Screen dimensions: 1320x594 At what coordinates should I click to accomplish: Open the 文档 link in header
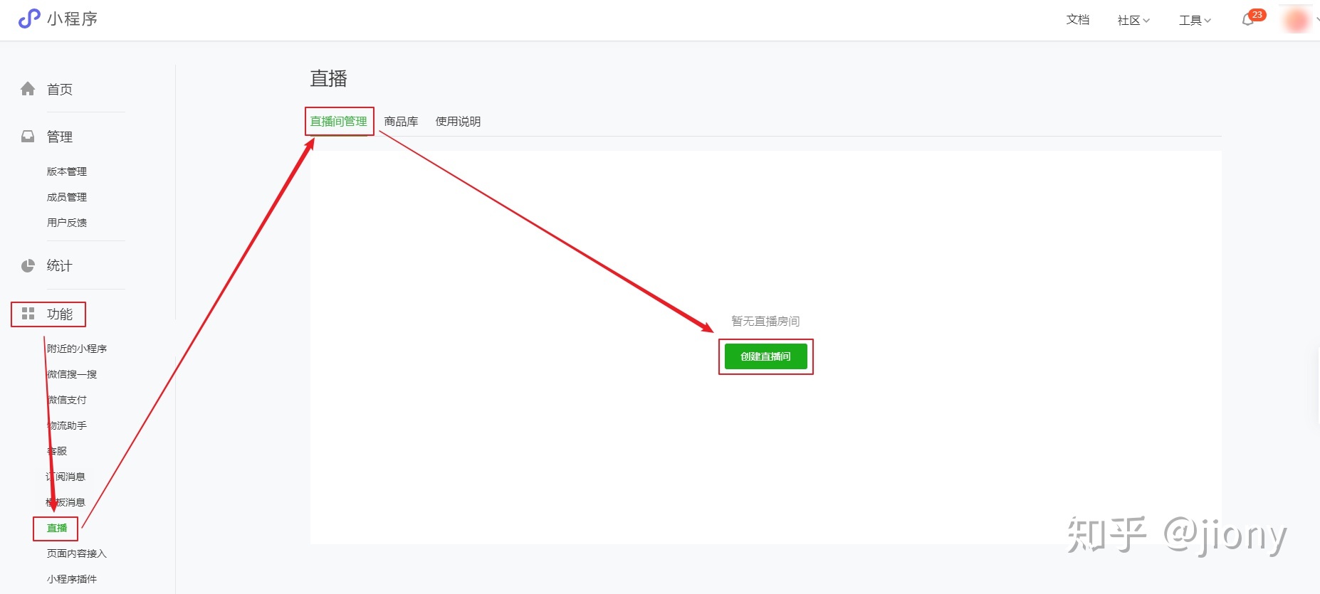tap(1077, 20)
